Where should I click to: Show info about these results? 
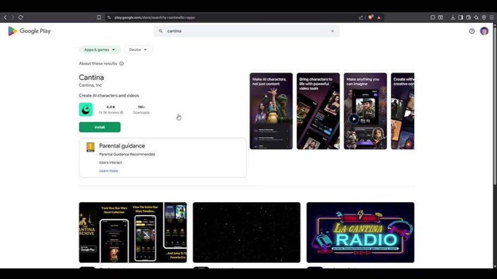pos(121,64)
